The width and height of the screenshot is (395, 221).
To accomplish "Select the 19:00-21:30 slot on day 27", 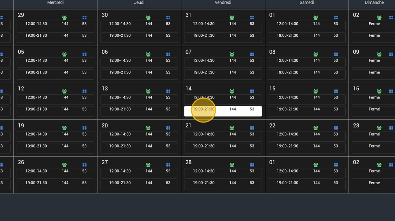I will [x=139, y=185].
